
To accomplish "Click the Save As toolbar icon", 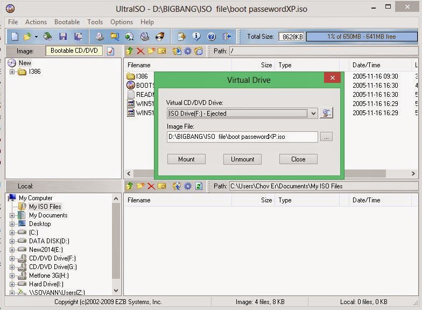I will pos(78,37).
